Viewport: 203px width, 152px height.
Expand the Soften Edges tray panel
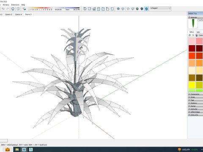click(196, 112)
